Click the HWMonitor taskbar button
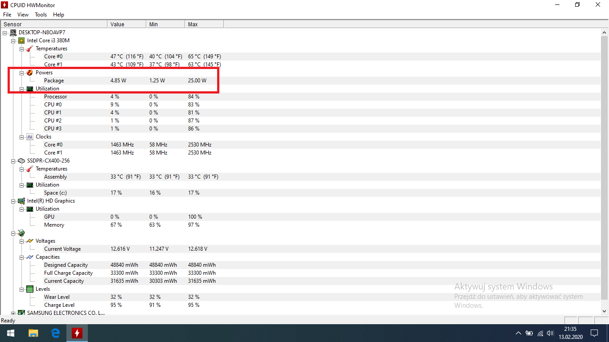609x342 pixels. [x=77, y=333]
